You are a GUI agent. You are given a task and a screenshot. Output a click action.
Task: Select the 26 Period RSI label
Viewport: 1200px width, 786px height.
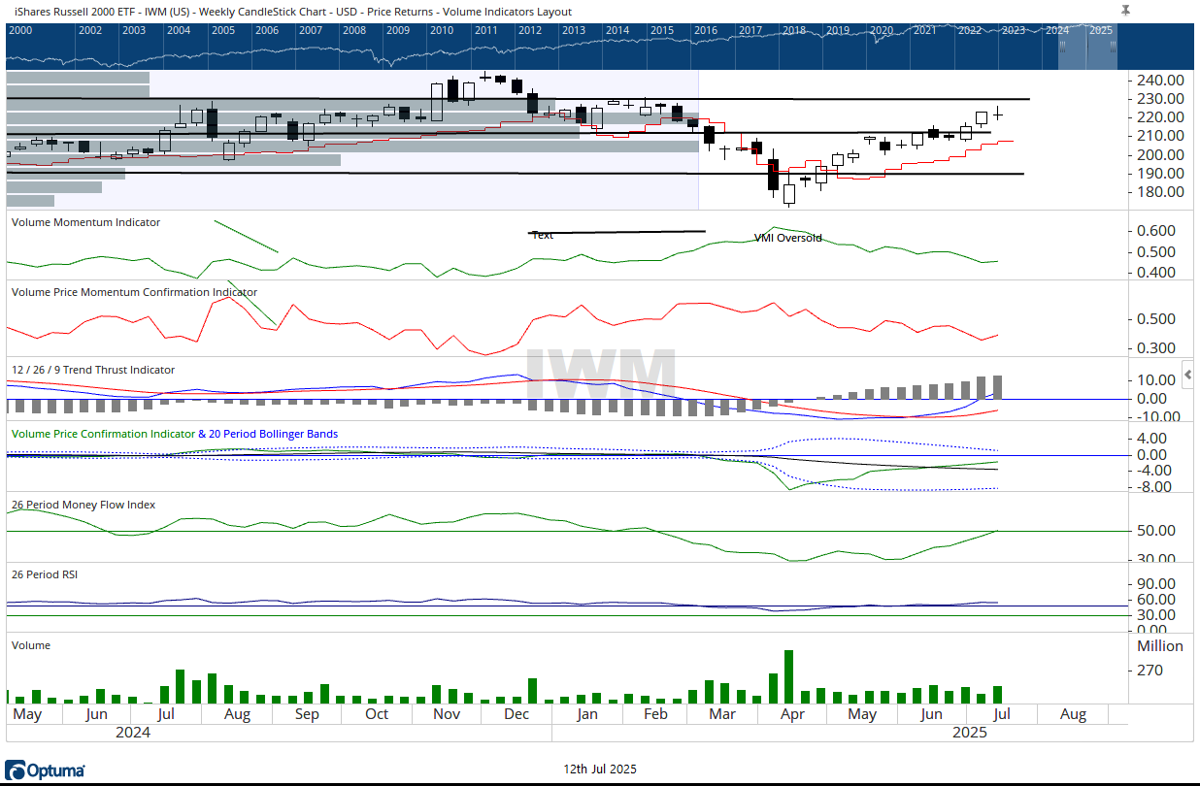click(x=45, y=574)
